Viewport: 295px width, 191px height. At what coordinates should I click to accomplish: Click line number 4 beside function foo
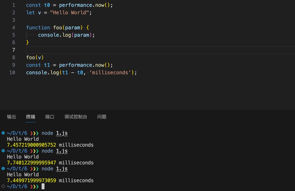coord(13,28)
